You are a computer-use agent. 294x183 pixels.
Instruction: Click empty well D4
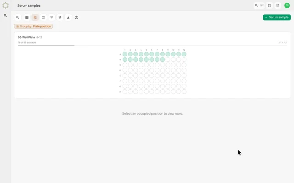[x=141, y=70]
